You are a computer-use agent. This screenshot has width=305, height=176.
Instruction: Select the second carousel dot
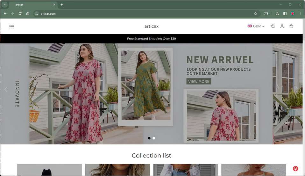[x=154, y=138]
